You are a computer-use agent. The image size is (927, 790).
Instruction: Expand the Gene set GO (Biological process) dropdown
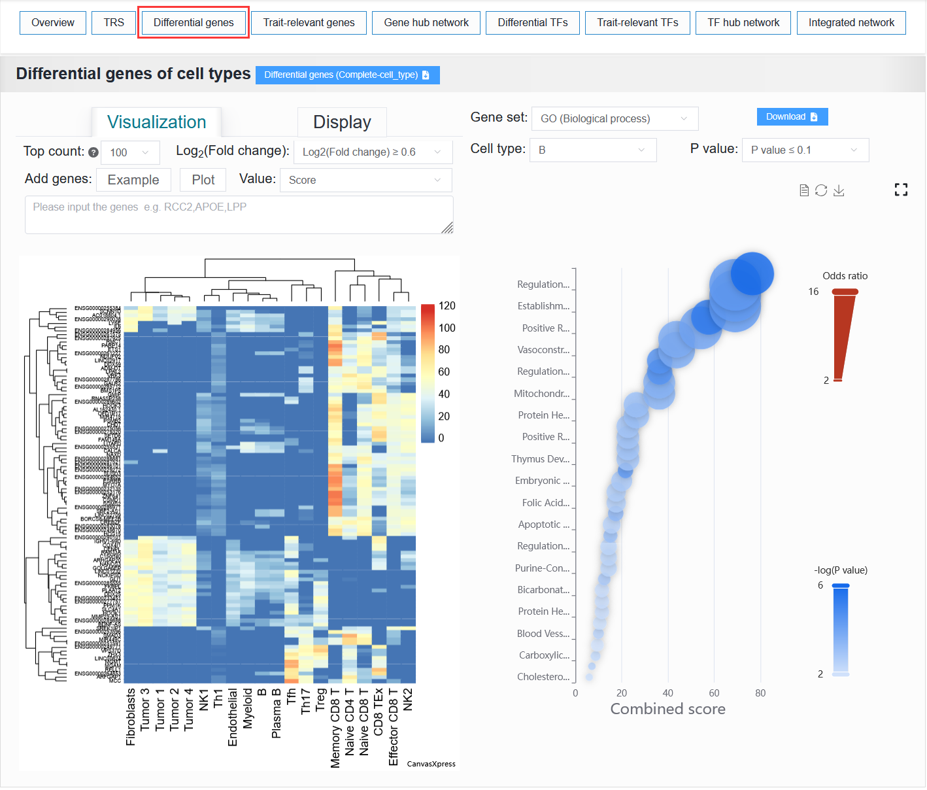(x=615, y=118)
